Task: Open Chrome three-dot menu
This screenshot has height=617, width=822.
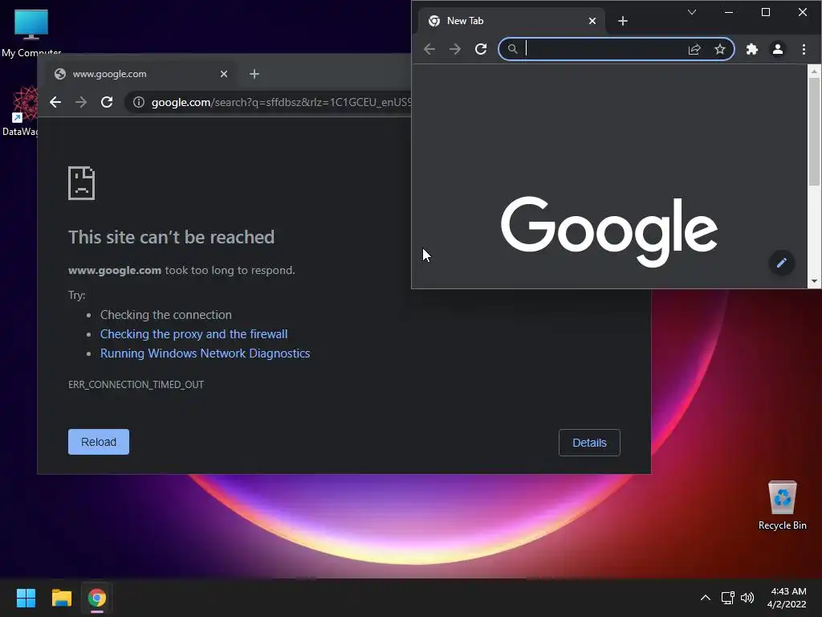Action: (x=804, y=49)
